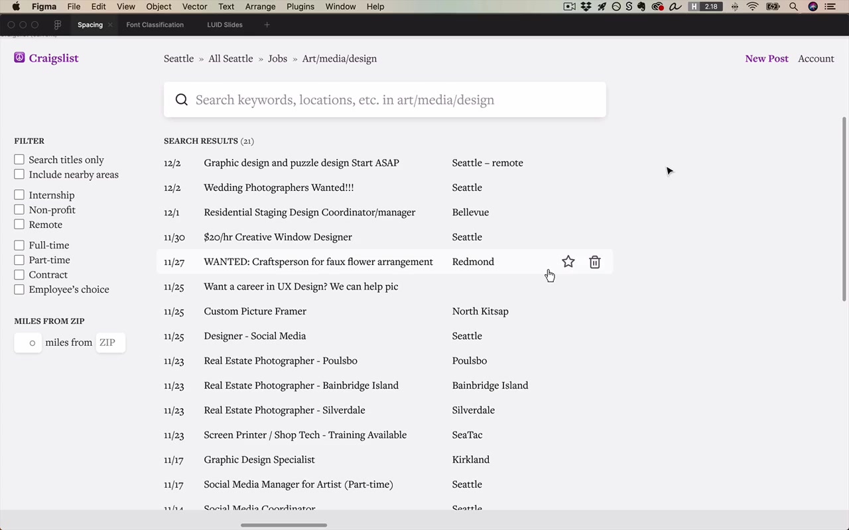The image size is (849, 530).
Task: Open the Evernote elephant menu bar icon
Action: [x=641, y=7]
